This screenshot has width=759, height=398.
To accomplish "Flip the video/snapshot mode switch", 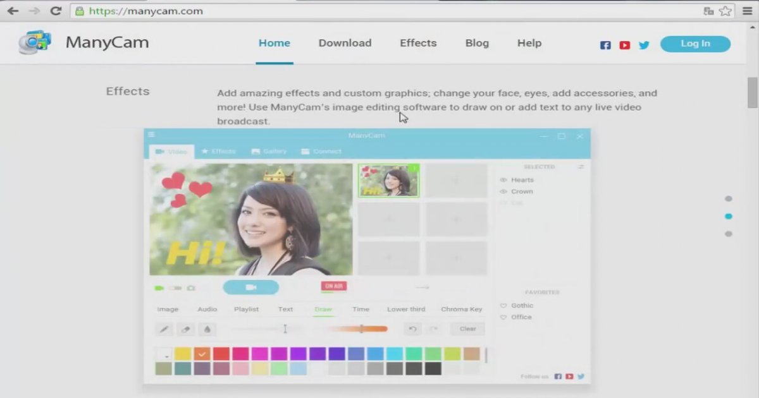I will pyautogui.click(x=175, y=288).
